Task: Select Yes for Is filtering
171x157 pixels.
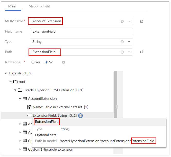Action: tap(33, 62)
